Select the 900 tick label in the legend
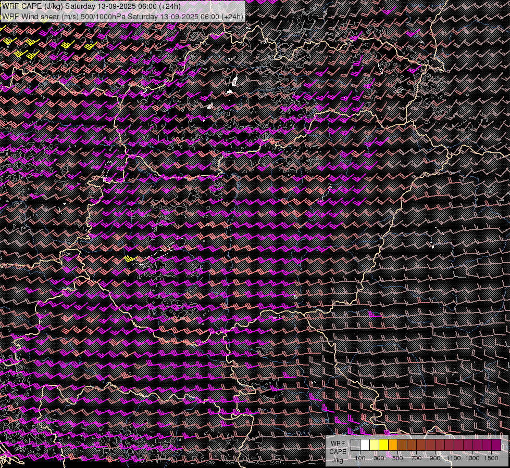This screenshot has width=510, height=468. (x=435, y=458)
